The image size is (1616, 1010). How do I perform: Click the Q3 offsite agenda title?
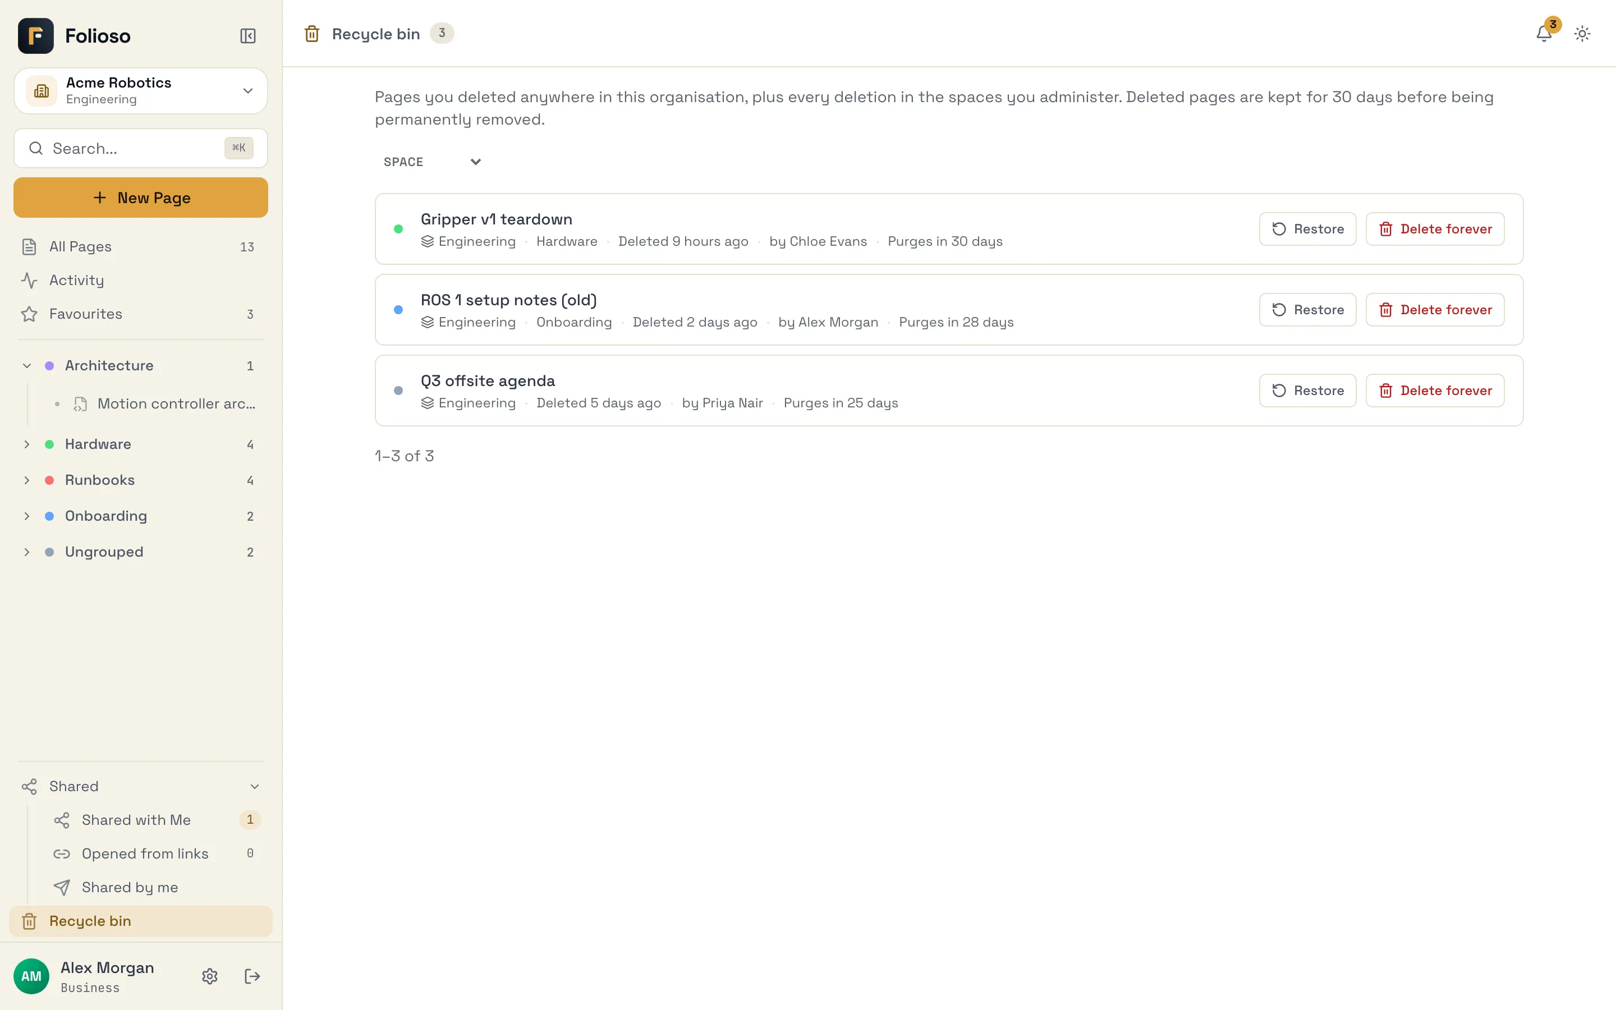coord(488,381)
